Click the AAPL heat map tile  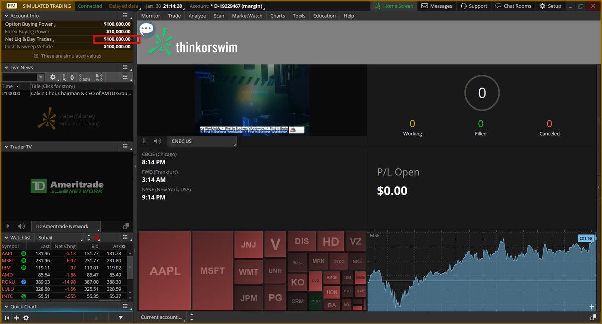click(165, 271)
